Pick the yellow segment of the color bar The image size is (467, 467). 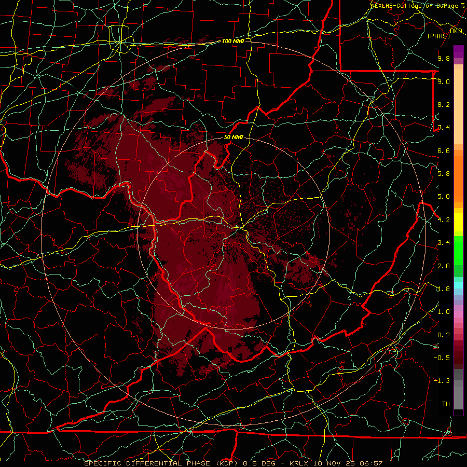[458, 222]
